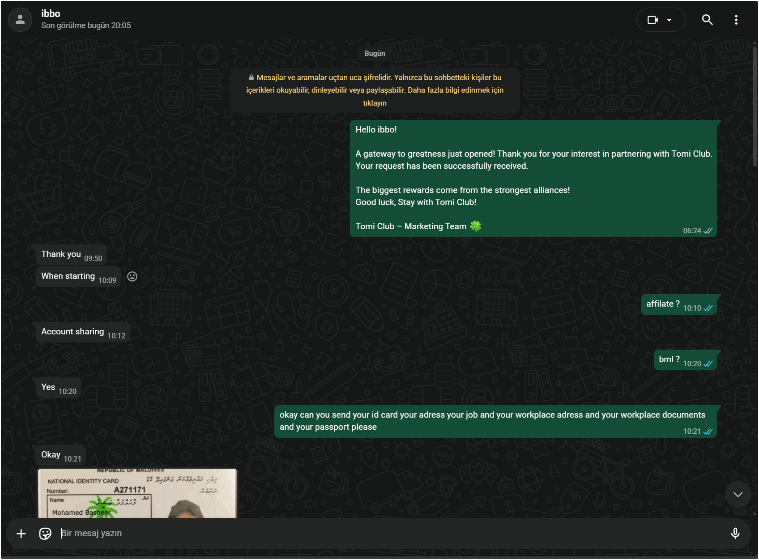This screenshot has width=759, height=560.
Task: Select the "Hello ibbo!" welcome message bubble
Action: click(x=533, y=179)
